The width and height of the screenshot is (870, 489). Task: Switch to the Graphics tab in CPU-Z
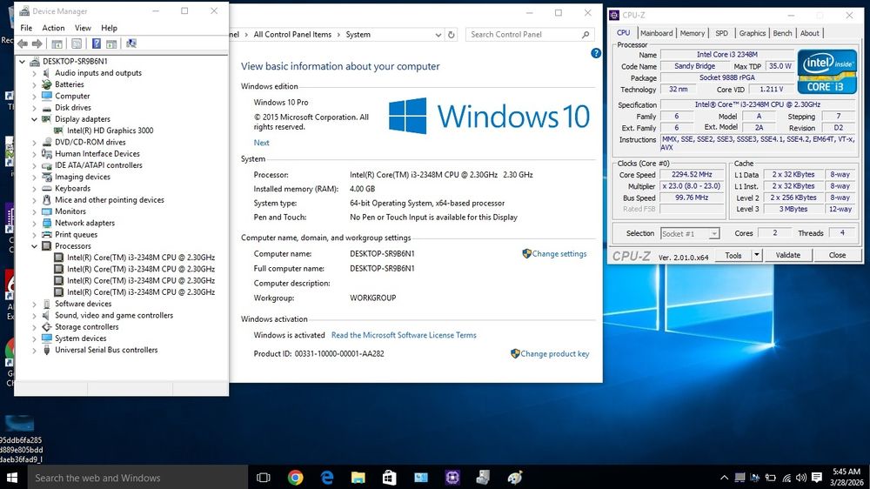pyautogui.click(x=752, y=33)
